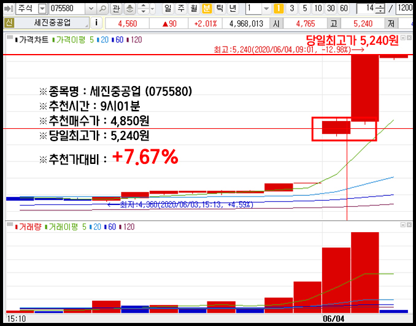Click the stock name 세진중공업 box
The height and width of the screenshot is (326, 416).
[x=52, y=23]
